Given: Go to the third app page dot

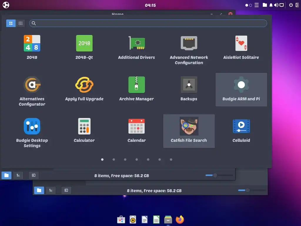Looking at the screenshot, I should [x=125, y=159].
